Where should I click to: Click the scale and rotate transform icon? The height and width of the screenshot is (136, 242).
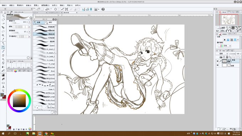click(x=67, y=9)
